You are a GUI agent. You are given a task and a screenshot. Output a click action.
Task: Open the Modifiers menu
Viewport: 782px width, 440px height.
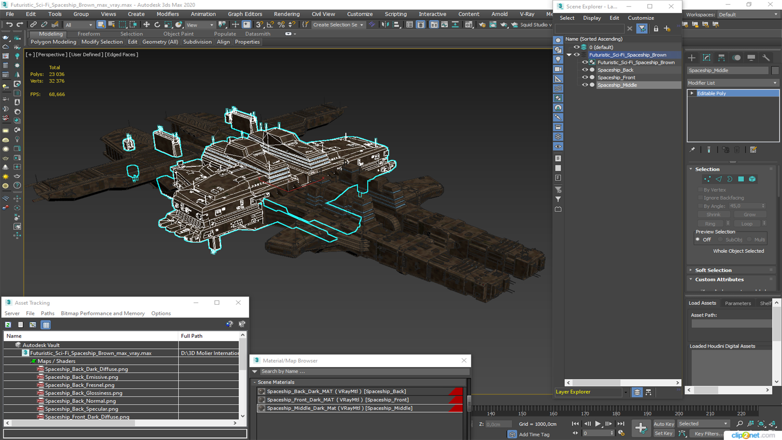coord(167,14)
